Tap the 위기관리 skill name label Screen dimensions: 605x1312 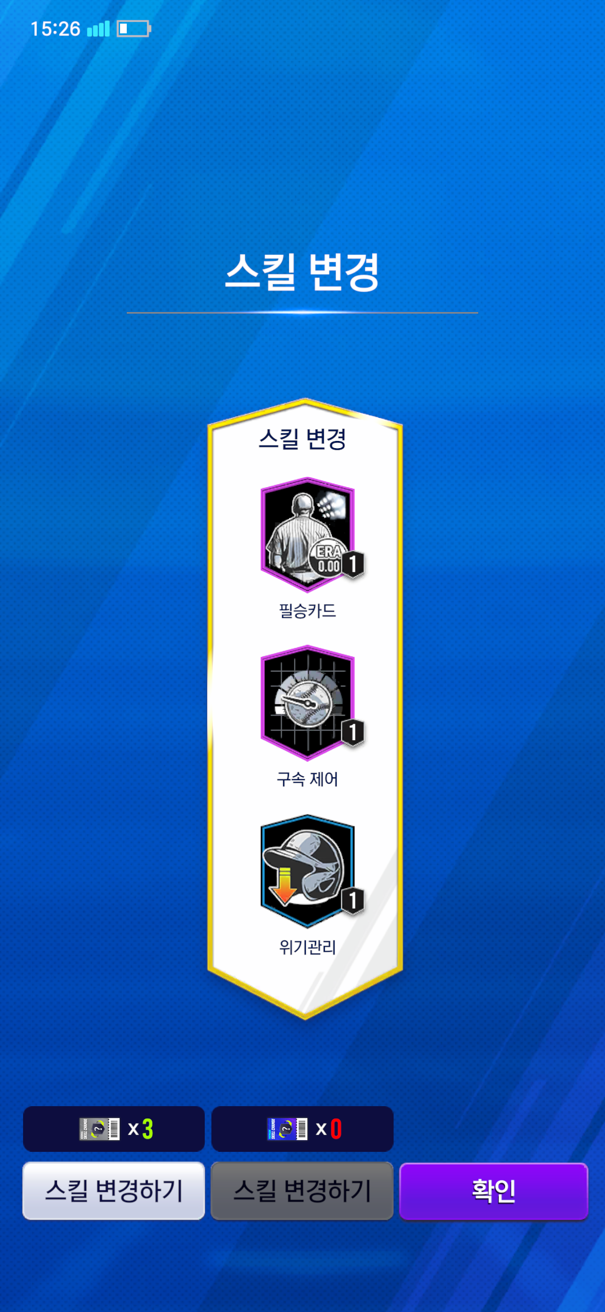(x=307, y=947)
